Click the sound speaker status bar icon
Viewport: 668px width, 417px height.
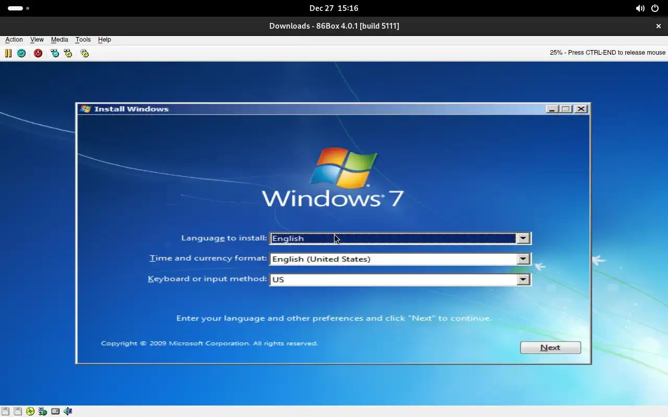(x=68, y=411)
